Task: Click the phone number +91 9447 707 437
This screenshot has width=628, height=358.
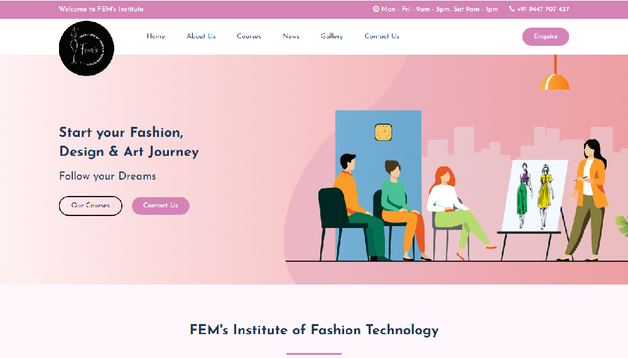Action: [543, 9]
